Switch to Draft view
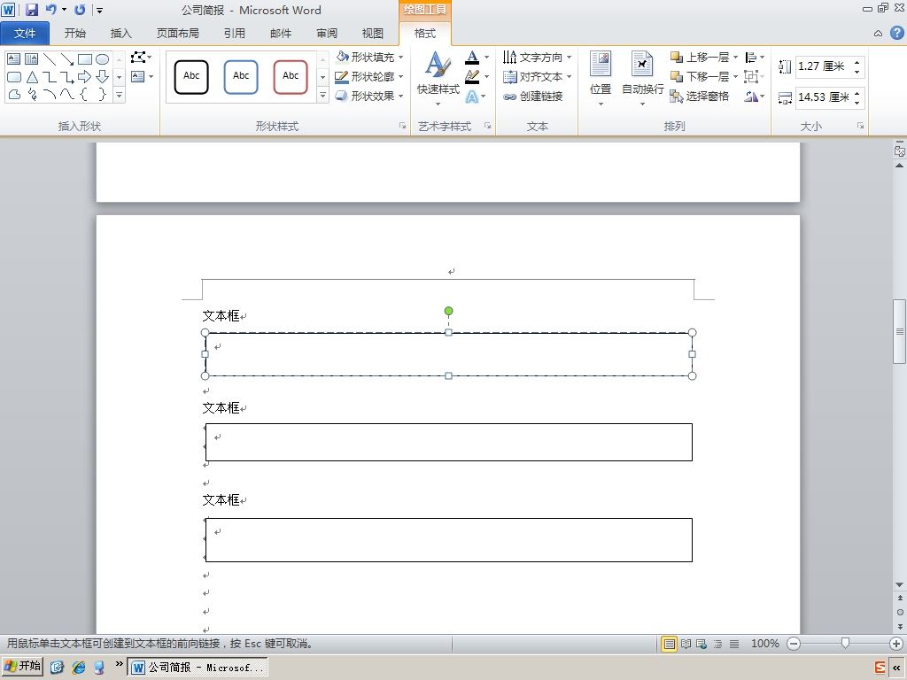This screenshot has height=680, width=907. pyautogui.click(x=734, y=644)
